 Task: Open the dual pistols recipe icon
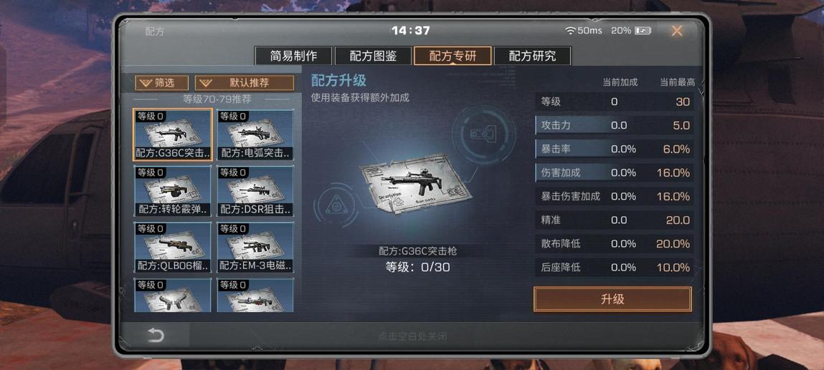[172, 295]
